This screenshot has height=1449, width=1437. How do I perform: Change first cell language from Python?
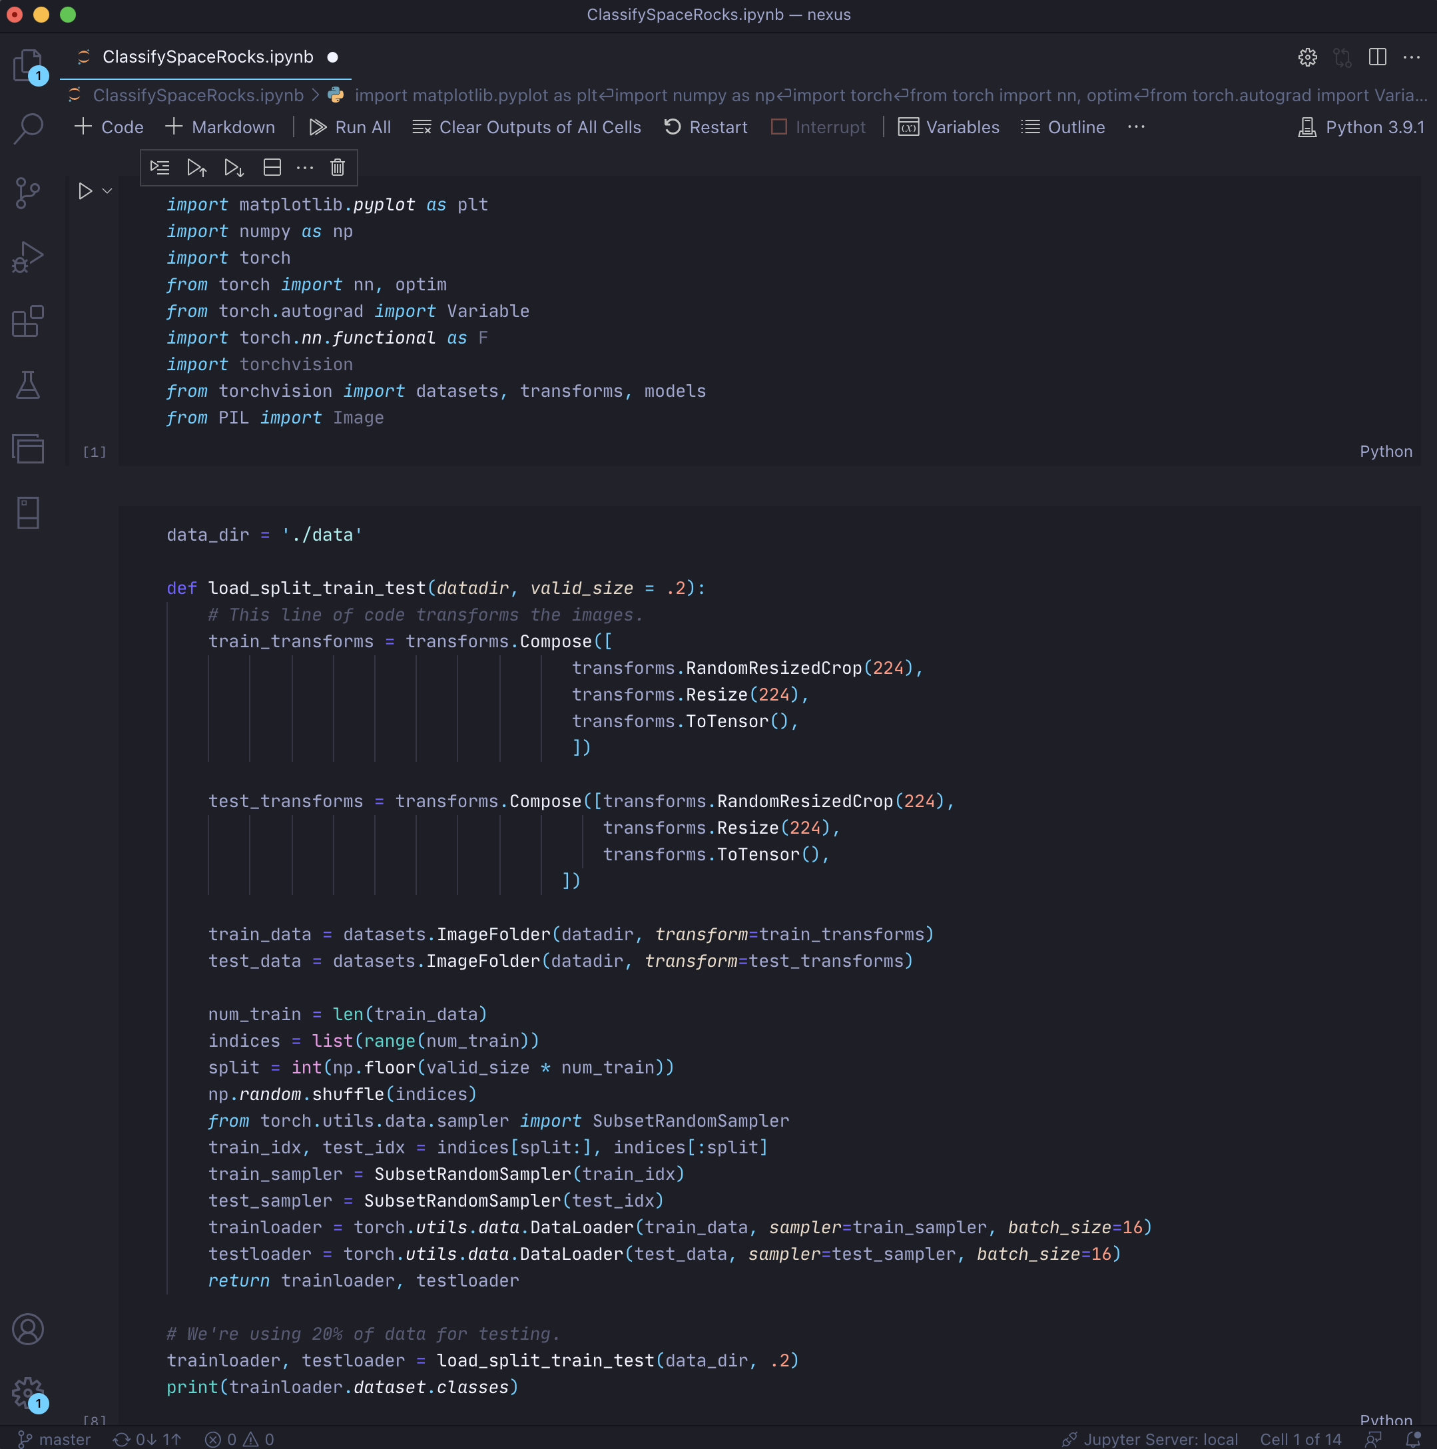(x=1385, y=451)
